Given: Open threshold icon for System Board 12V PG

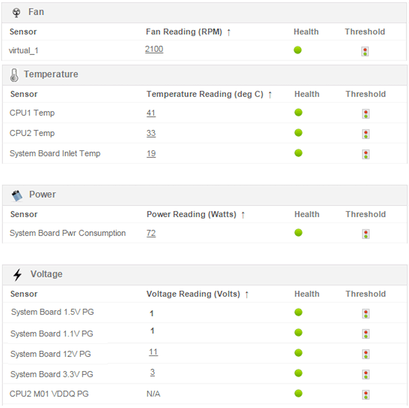Looking at the screenshot, I should (366, 354).
